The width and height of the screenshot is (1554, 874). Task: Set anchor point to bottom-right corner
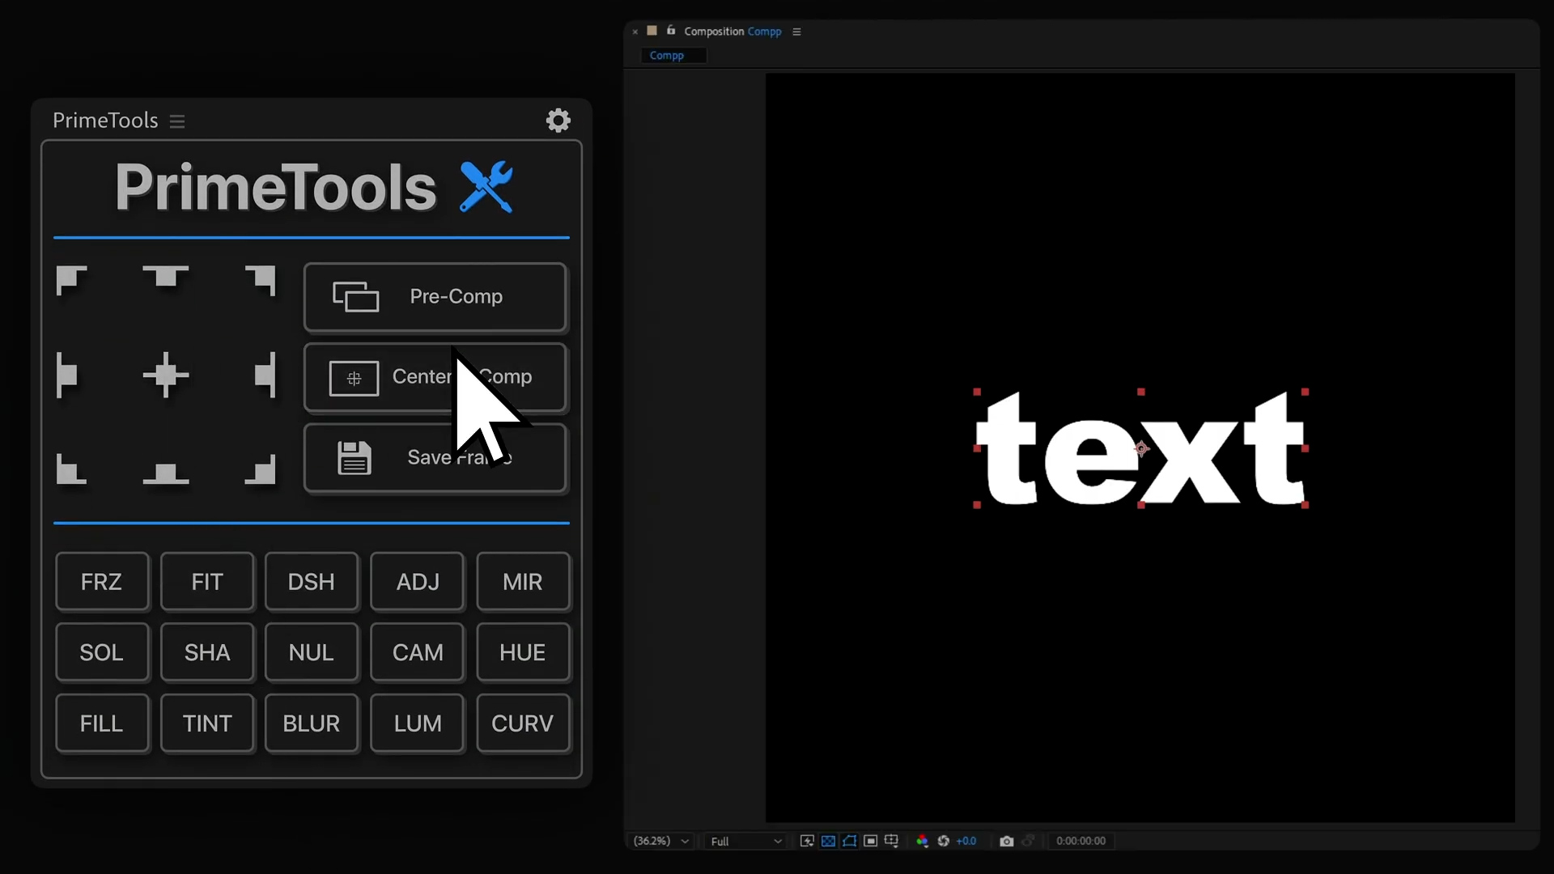[x=261, y=472]
